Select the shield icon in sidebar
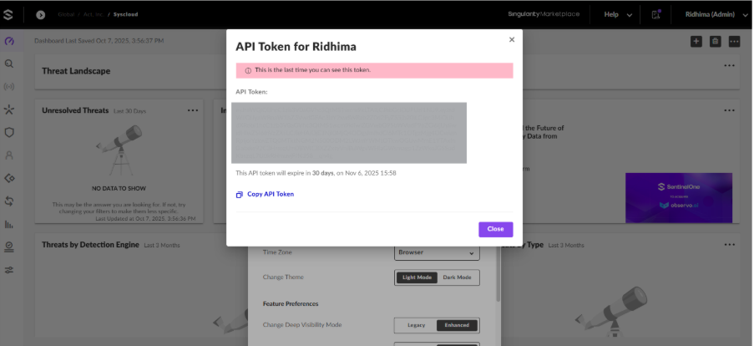This screenshot has width=754, height=346. coord(8,133)
